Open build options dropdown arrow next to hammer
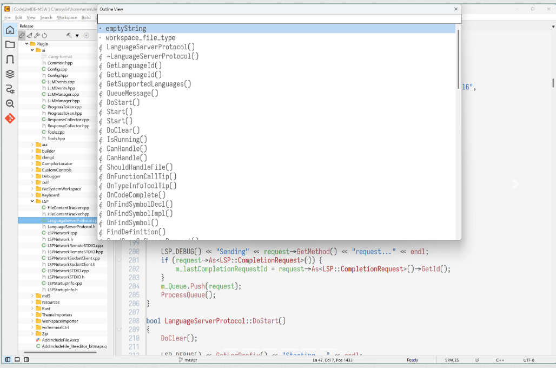Image resolution: width=556 pixels, height=368 pixels. click(77, 36)
